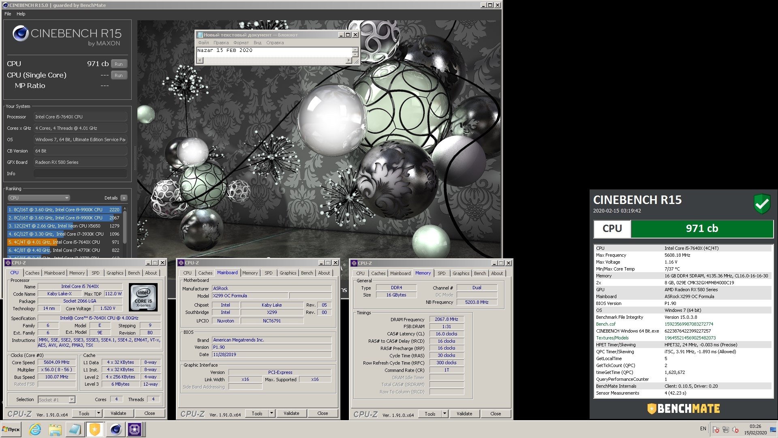The image size is (778, 438).
Task: Expand the Ranking CPU dropdown
Action: (x=39, y=198)
